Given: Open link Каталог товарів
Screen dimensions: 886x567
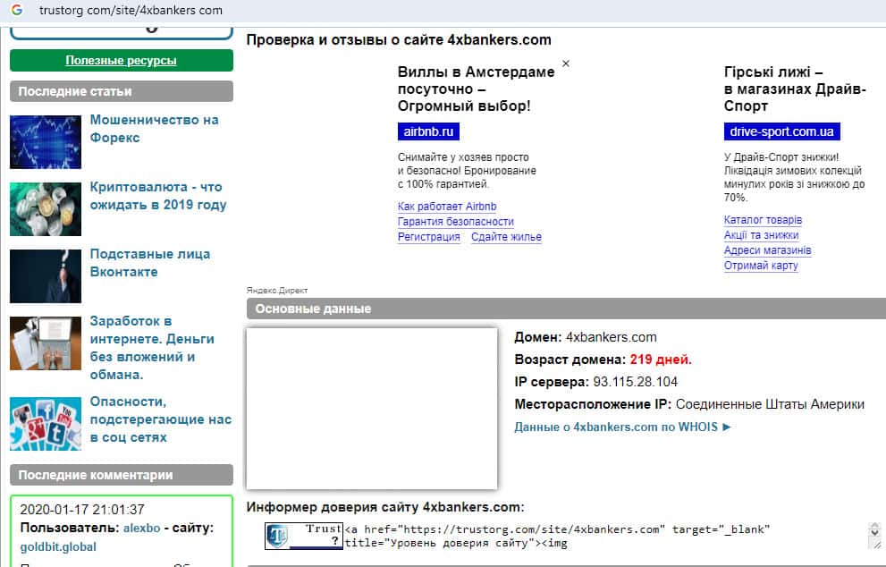Looking at the screenshot, I should (763, 220).
